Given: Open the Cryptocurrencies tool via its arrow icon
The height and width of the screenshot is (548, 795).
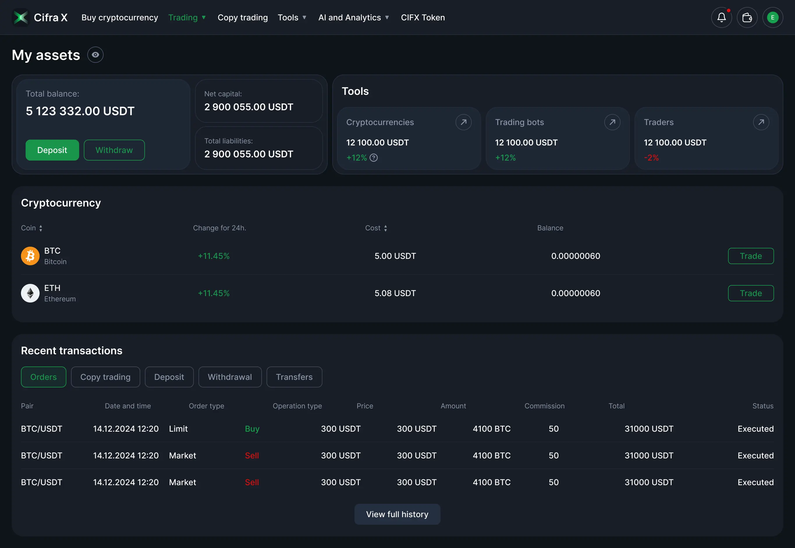Looking at the screenshot, I should [463, 122].
